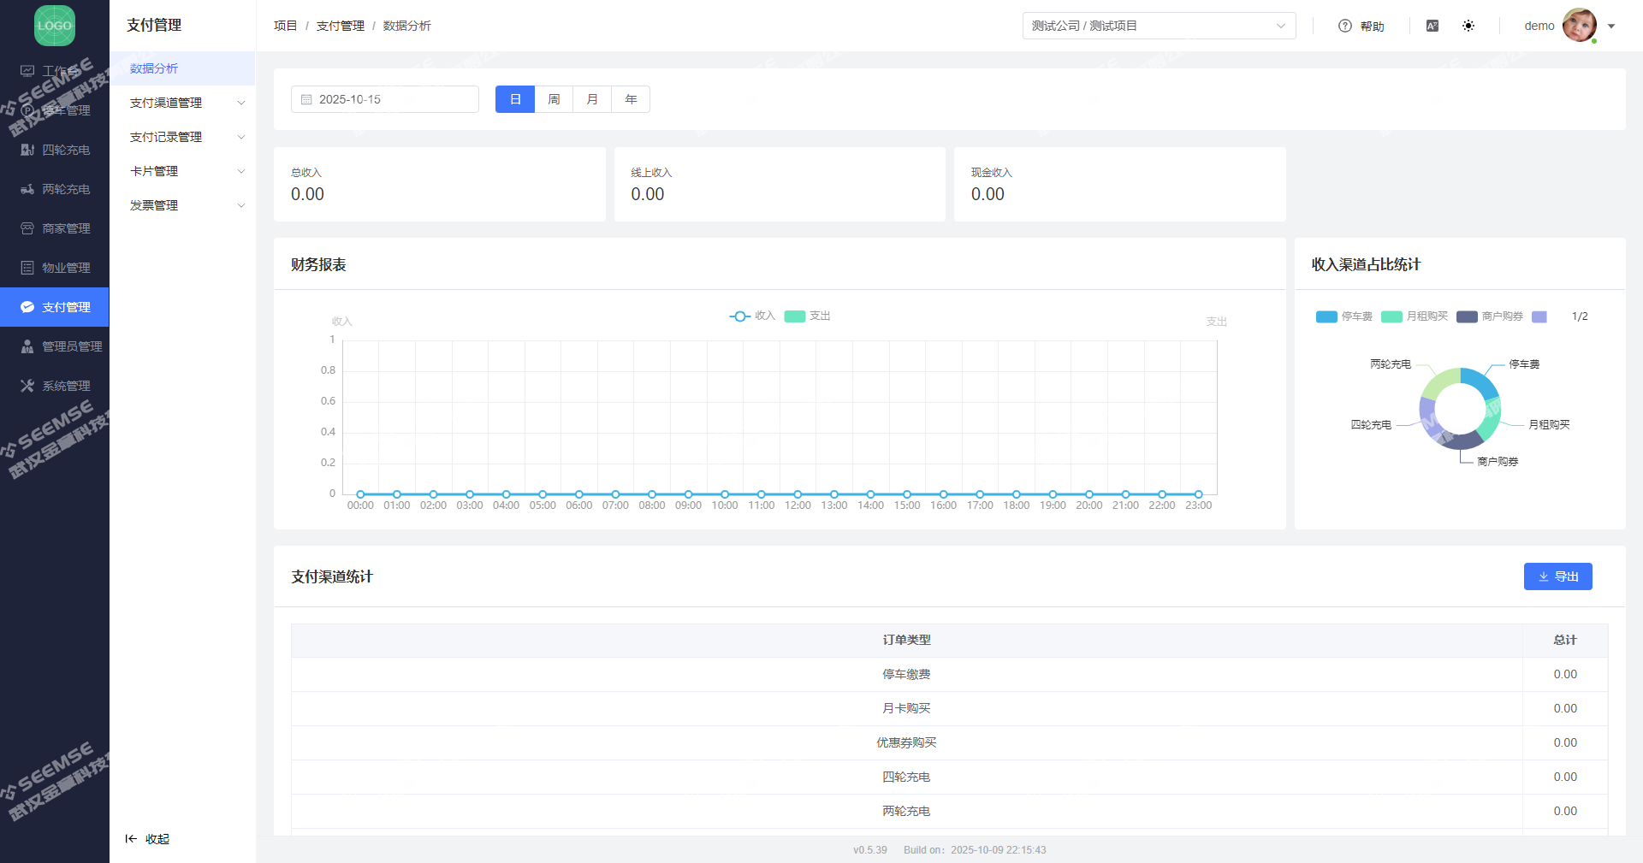Collapse sidebar with 收起 icon
Viewport: 1643px width, 863px height.
tap(131, 839)
